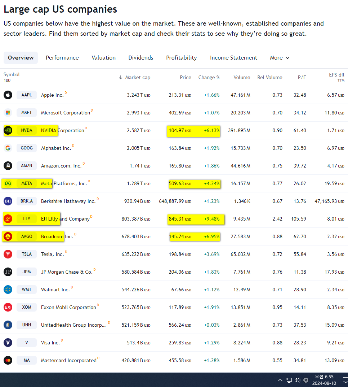
Task: Open the GOOG ticker symbol button
Action: pos(27,148)
